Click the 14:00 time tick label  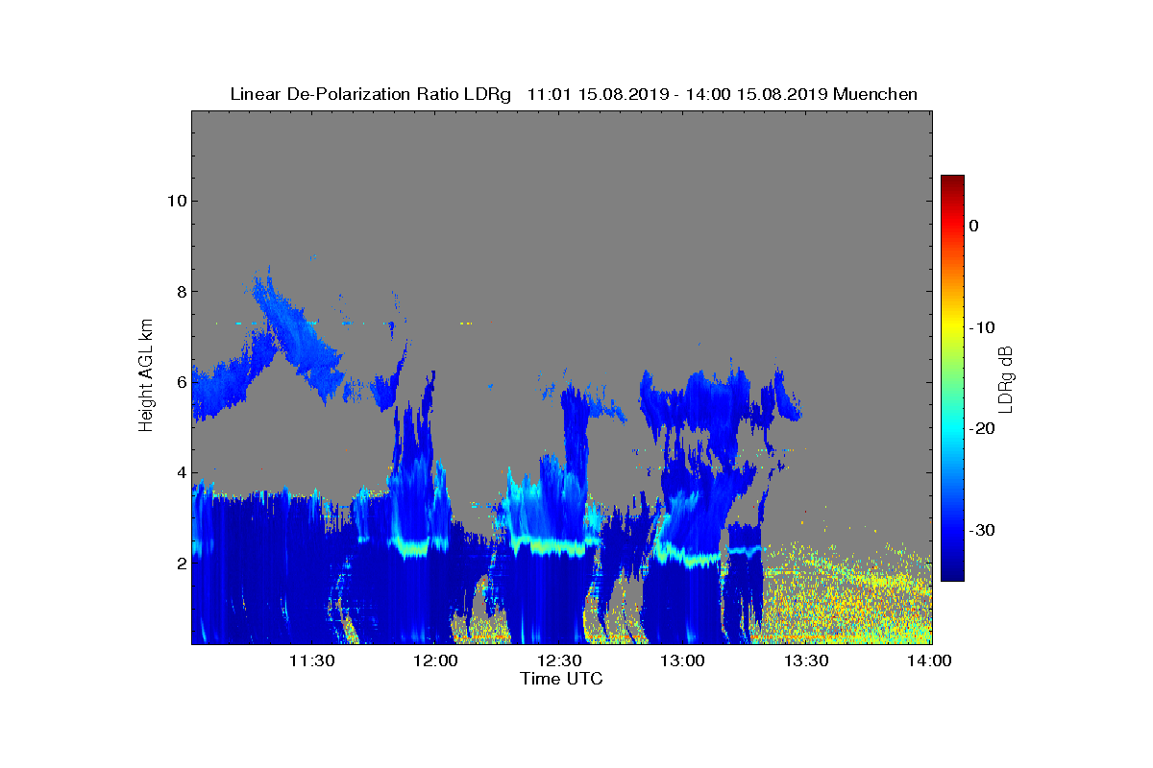[x=929, y=661]
